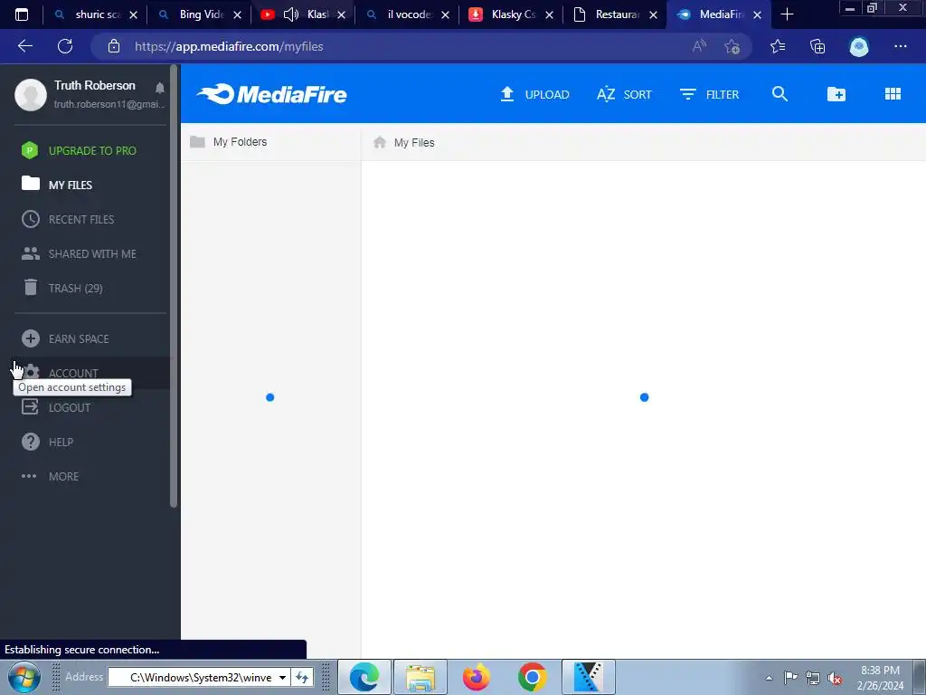
Task: Mute the Klasky tab audio icon
Action: (x=290, y=14)
